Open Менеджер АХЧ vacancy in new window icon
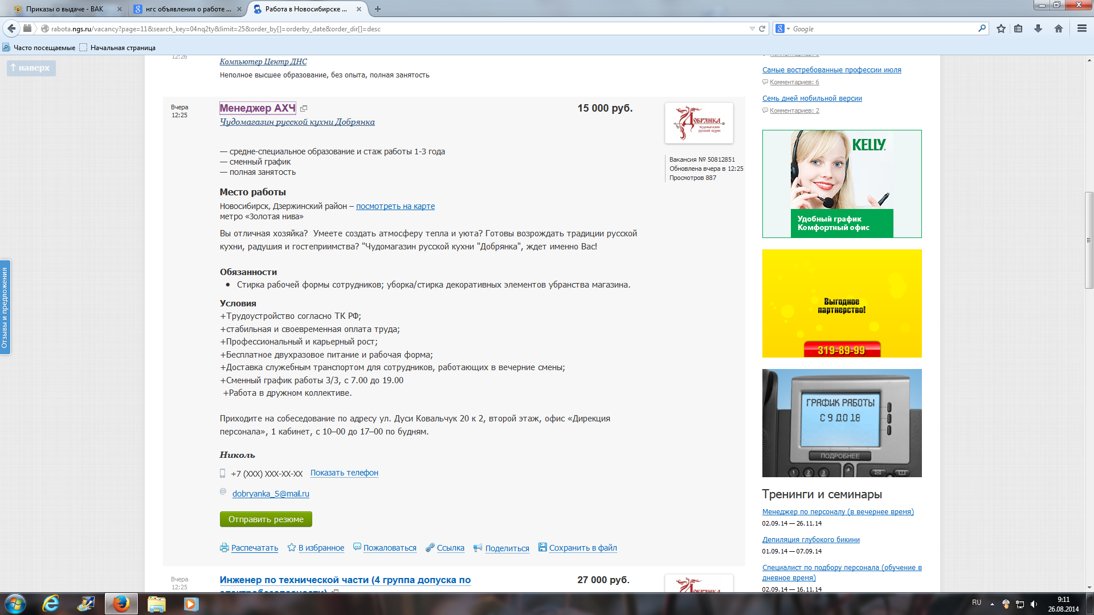 tap(304, 109)
